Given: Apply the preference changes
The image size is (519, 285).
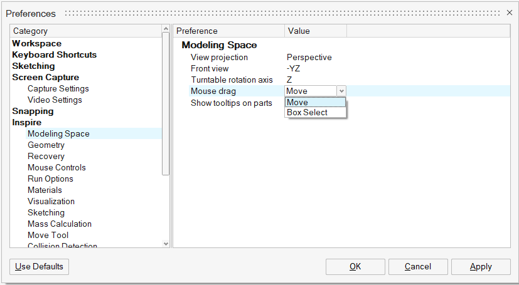Looking at the screenshot, I should [x=481, y=267].
